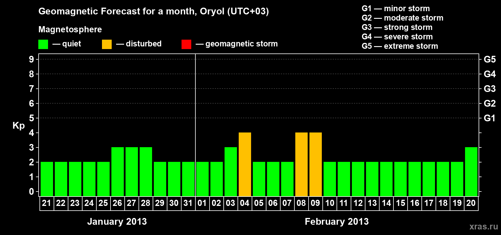Select the orange bar for February 04
The image size is (501, 235).
(245, 164)
